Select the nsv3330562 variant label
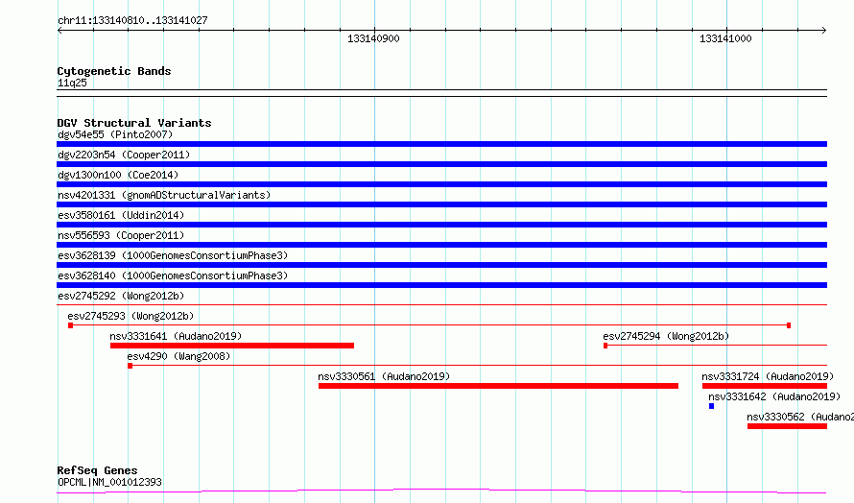The width and height of the screenshot is (854, 503). (800, 417)
